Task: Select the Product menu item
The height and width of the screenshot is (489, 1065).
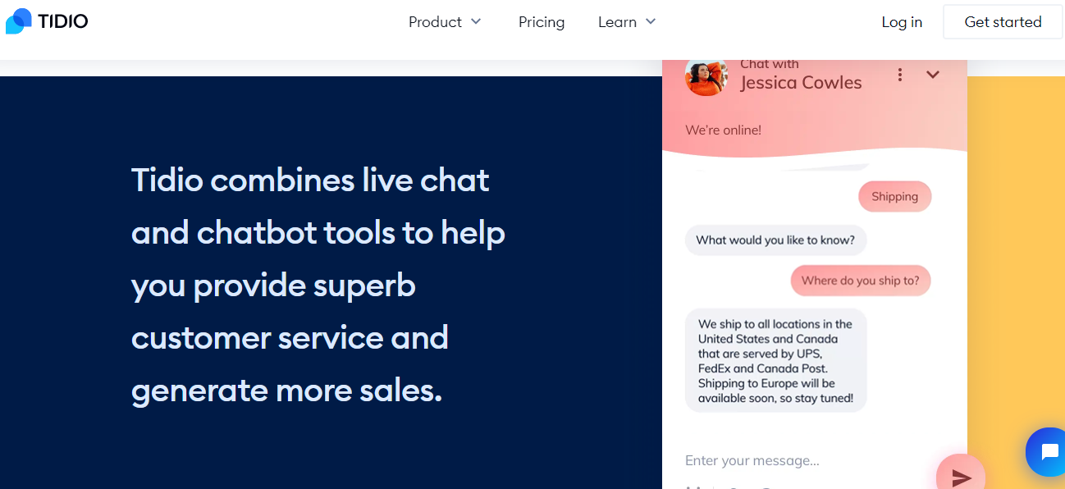Action: click(435, 22)
